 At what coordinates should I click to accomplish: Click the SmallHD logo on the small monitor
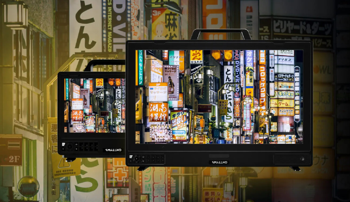point(113,150)
